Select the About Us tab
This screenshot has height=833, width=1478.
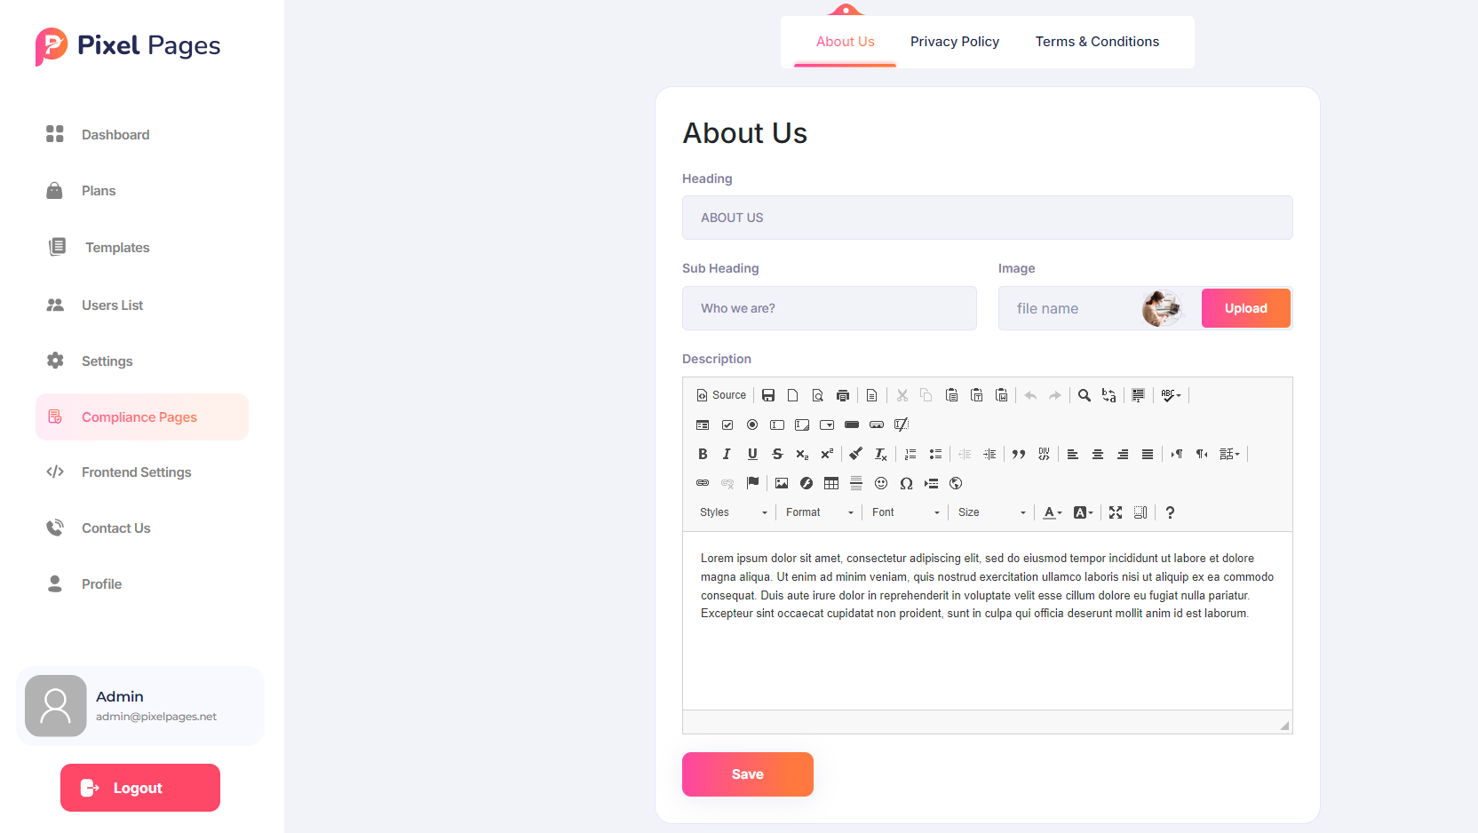pyautogui.click(x=846, y=42)
